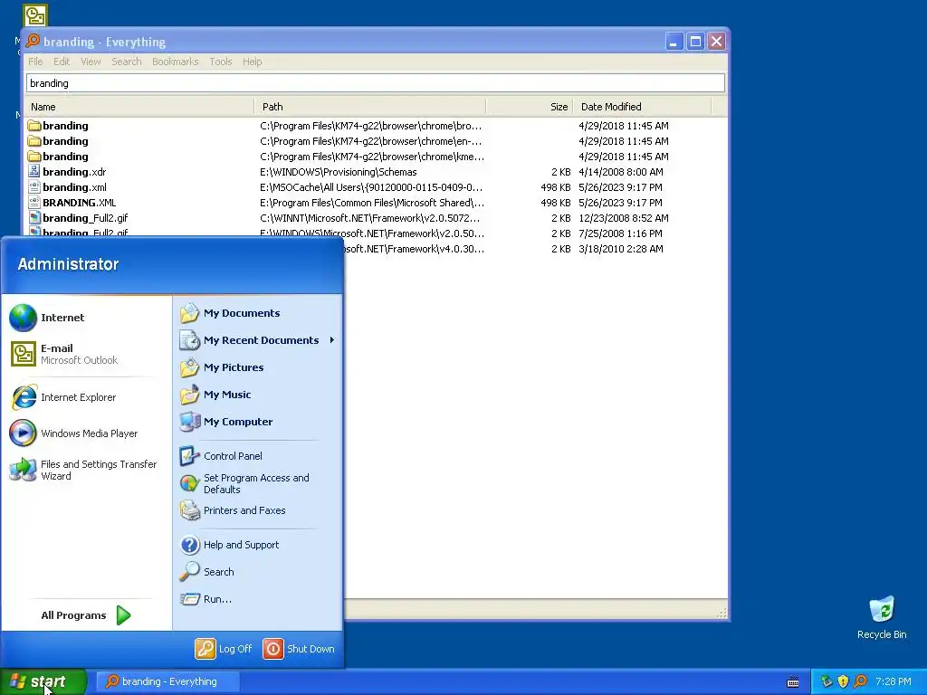Image resolution: width=927 pixels, height=695 pixels.
Task: Select second branding folder in chrome\en- path
Action: tap(376, 141)
